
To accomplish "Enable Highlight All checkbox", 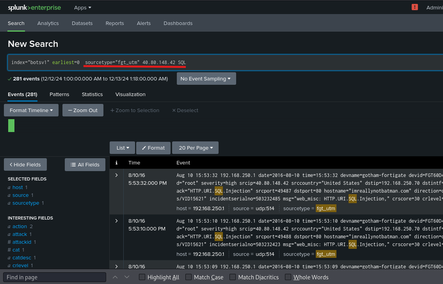I will point(142,277).
